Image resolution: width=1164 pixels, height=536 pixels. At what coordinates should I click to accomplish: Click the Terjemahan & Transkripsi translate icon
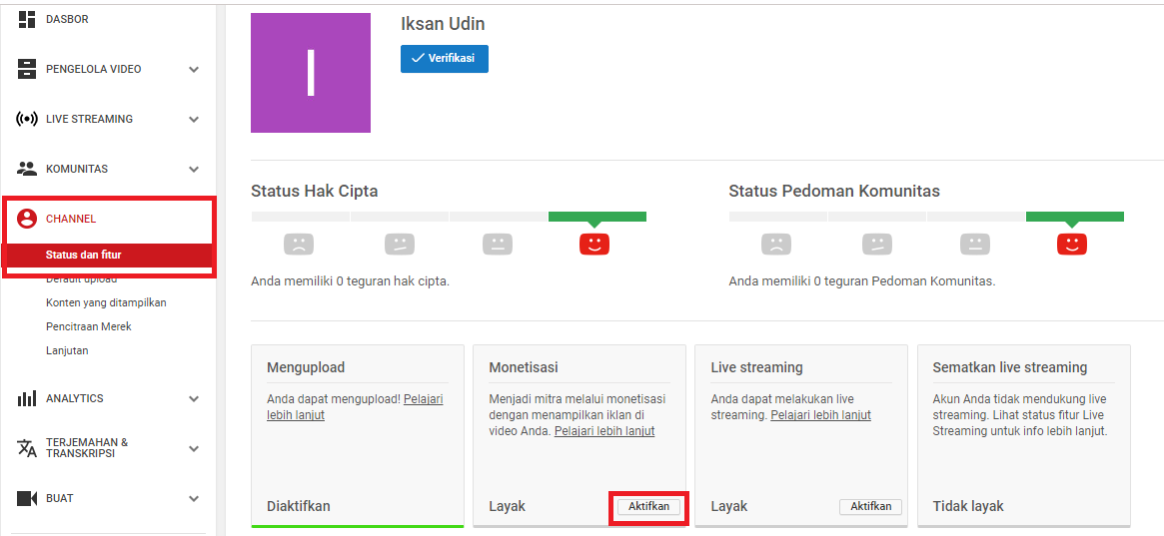click(x=27, y=448)
